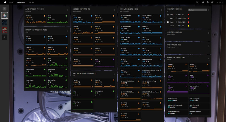The image size is (226, 122).
Task: Click AIO 2 fan icon
Action: (x=160, y=38)
